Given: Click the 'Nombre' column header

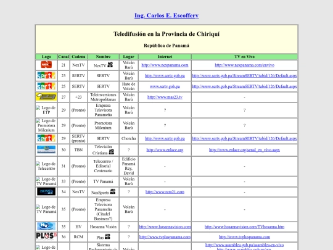Looking at the screenshot, I should point(103,57).
